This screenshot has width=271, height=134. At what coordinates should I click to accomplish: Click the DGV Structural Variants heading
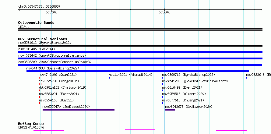tap(43, 39)
